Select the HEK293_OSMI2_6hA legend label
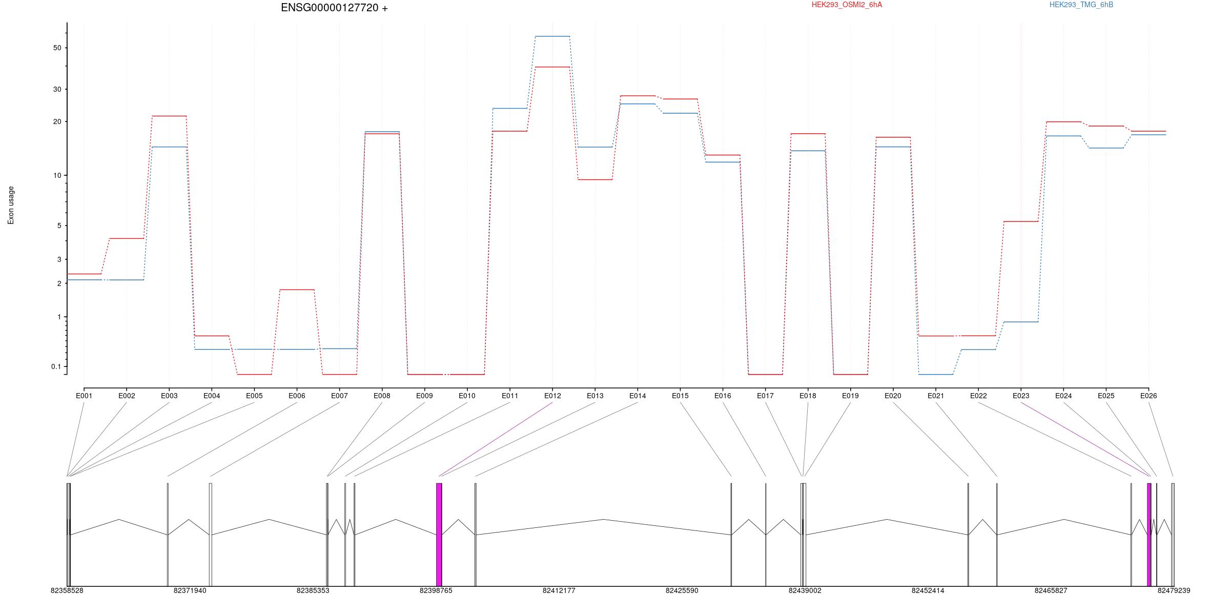 [847, 5]
